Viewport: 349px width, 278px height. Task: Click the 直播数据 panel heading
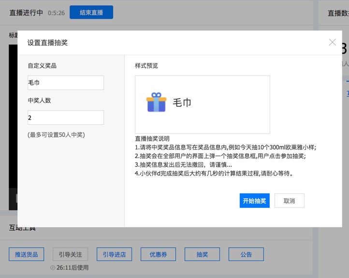click(338, 13)
